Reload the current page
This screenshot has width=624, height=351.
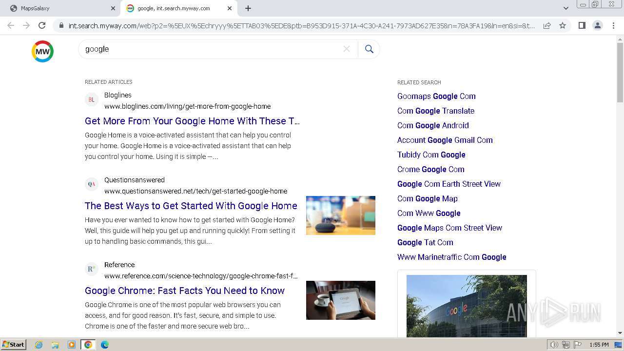pyautogui.click(x=42, y=25)
